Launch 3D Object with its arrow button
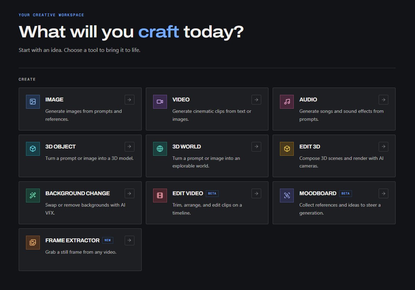 (x=130, y=147)
